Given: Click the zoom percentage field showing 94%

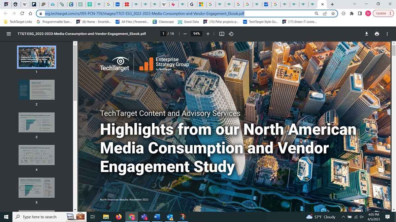Looking at the screenshot, I should [197, 34].
